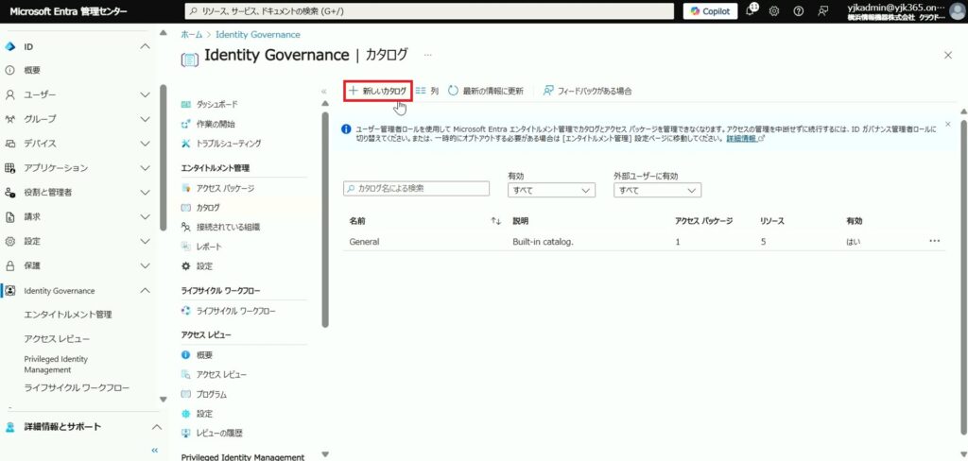Dismiss the info banner with X
Screen dimensions: 968x461
pyautogui.click(x=947, y=124)
